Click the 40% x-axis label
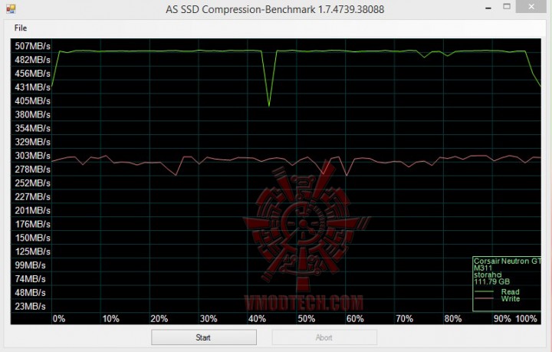Viewport: 552px width, 352px height. [257, 319]
